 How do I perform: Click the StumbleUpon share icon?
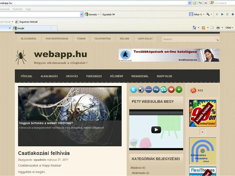164,89
